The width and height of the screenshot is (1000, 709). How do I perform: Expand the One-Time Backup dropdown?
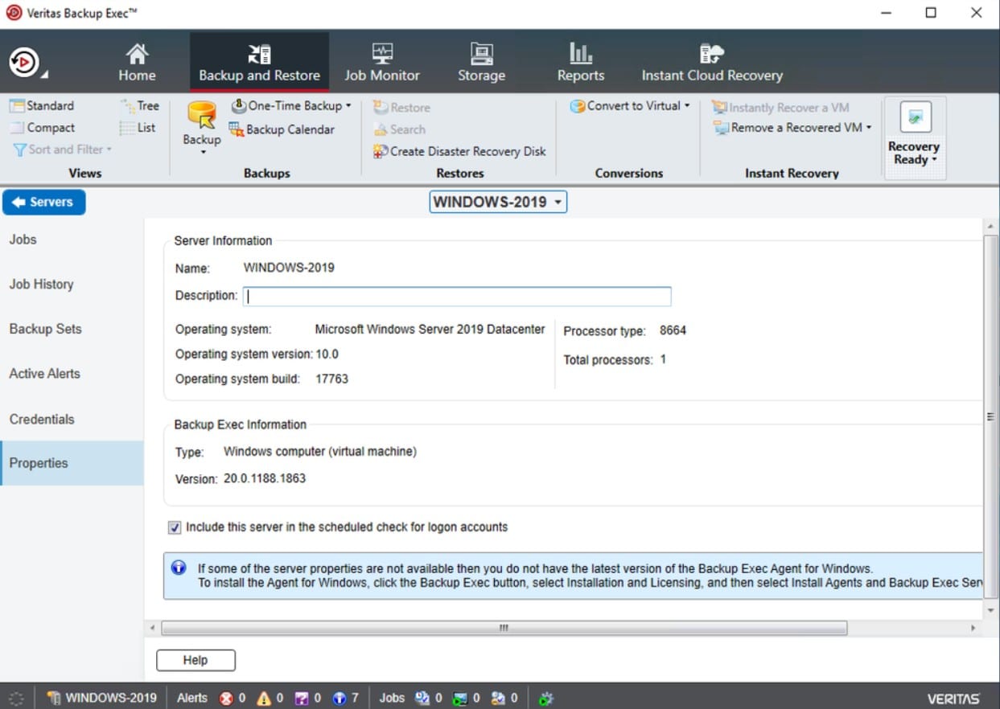348,105
